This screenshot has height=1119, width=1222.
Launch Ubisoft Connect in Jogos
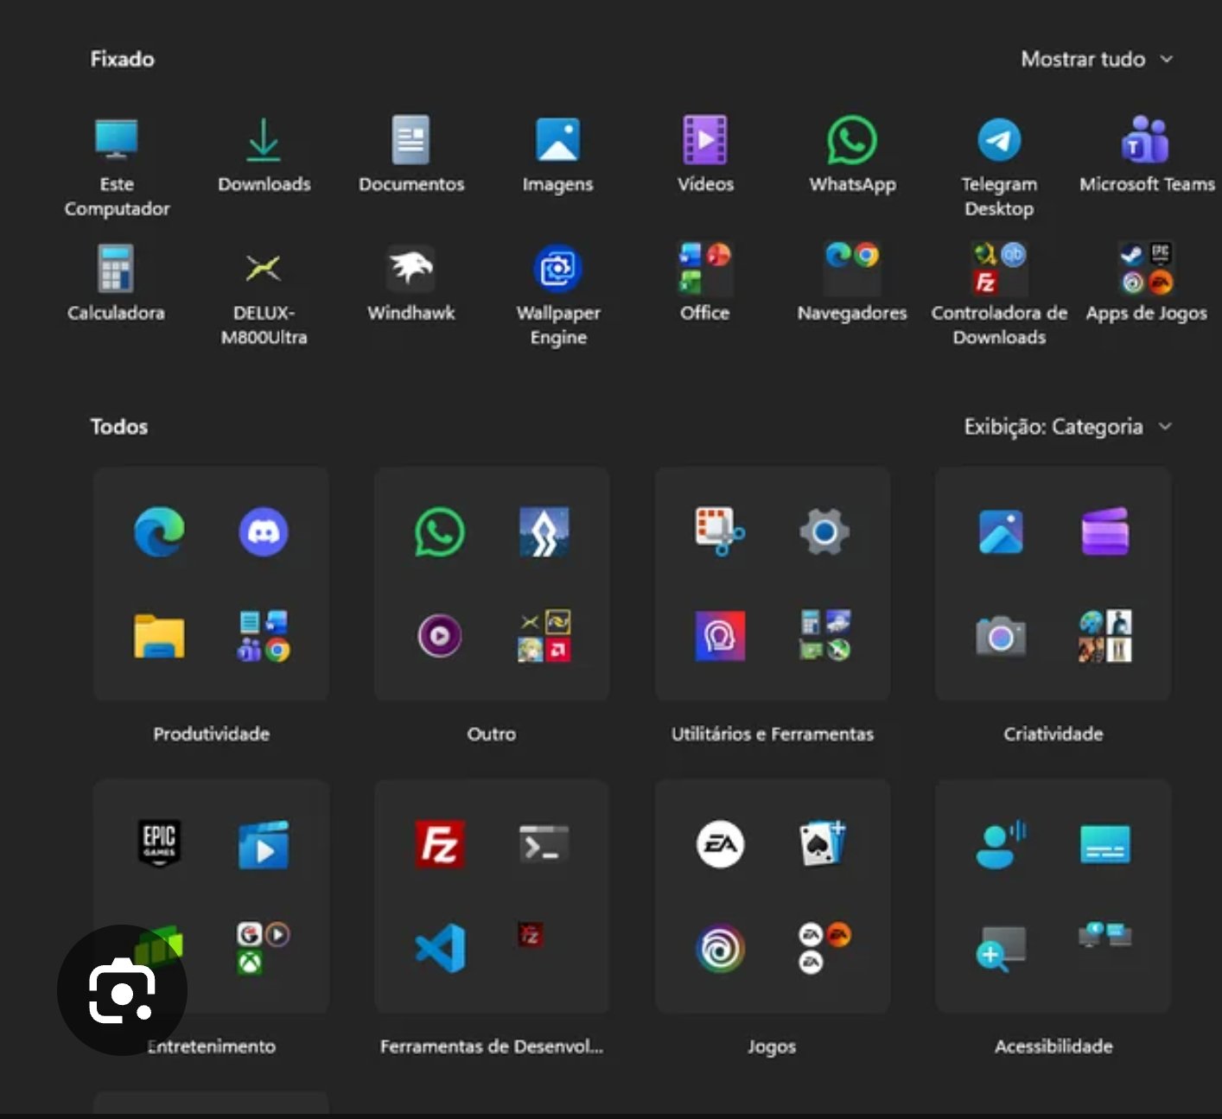(720, 948)
